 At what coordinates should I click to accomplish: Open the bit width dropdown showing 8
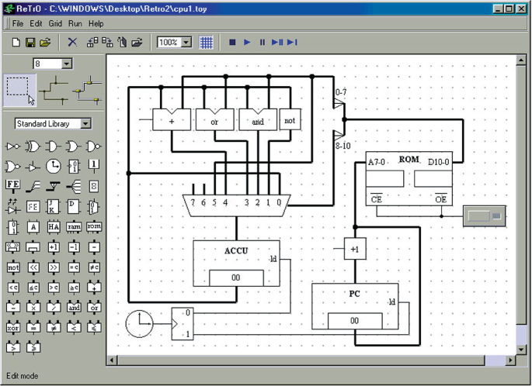pyautogui.click(x=66, y=63)
